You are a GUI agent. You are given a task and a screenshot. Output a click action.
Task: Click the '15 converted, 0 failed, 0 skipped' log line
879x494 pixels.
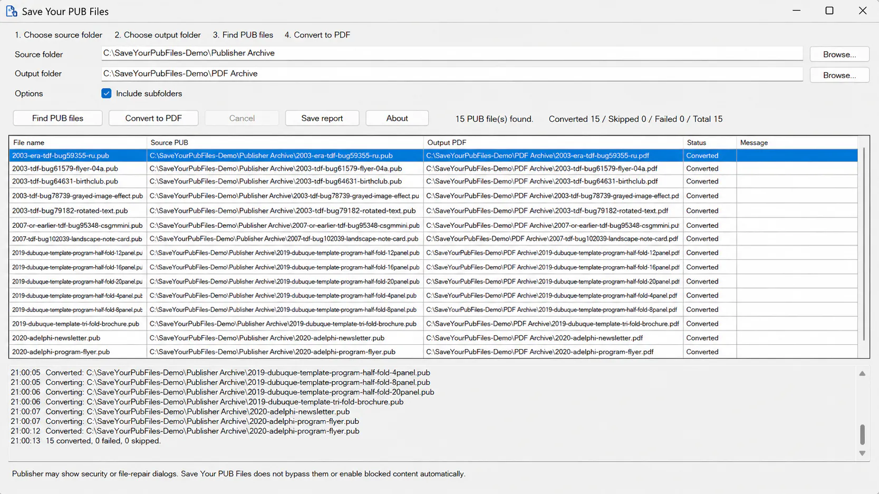[85, 441]
